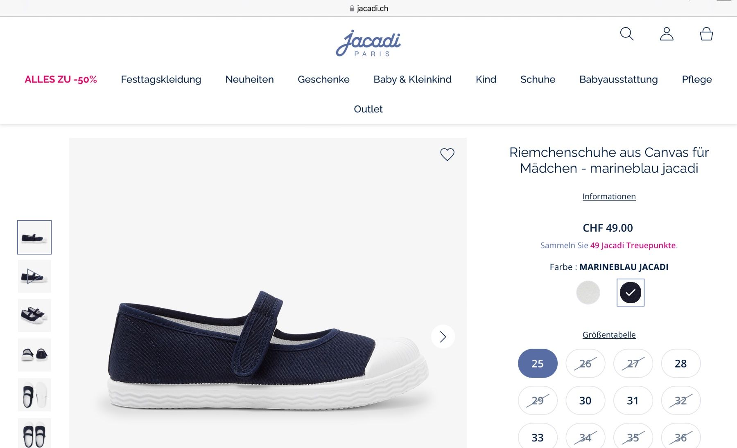This screenshot has width=737, height=448.
Task: Open the shopping basket icon
Action: click(x=706, y=34)
